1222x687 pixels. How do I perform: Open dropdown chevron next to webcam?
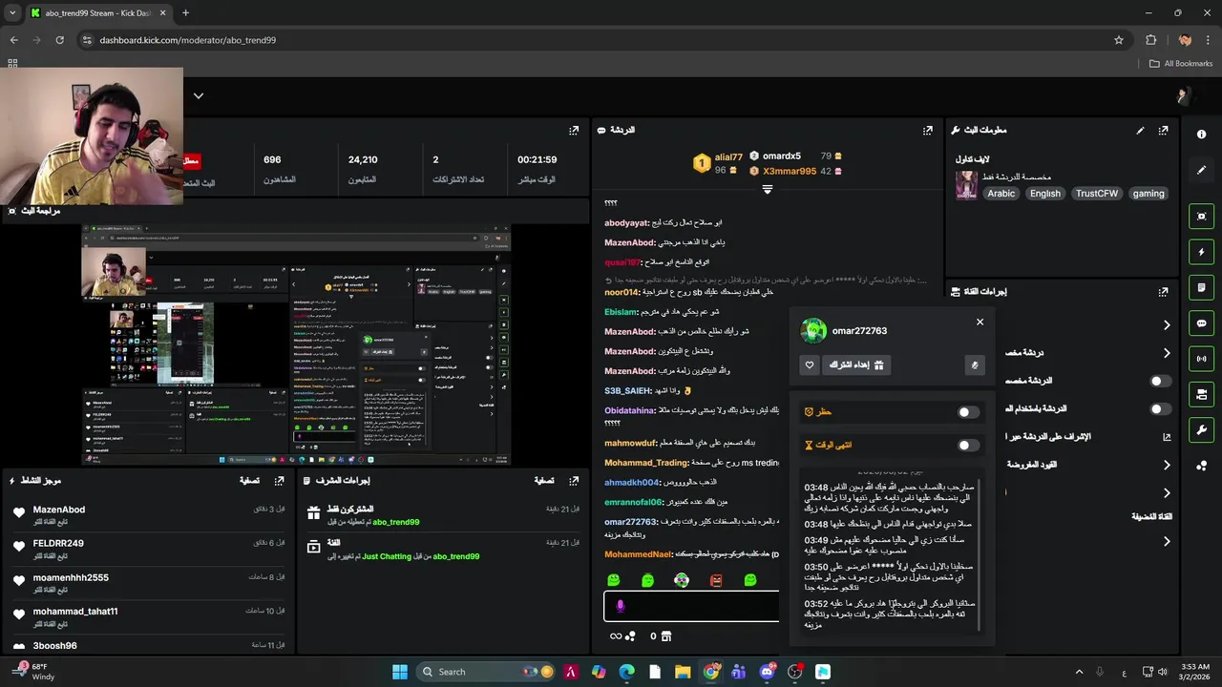(198, 95)
